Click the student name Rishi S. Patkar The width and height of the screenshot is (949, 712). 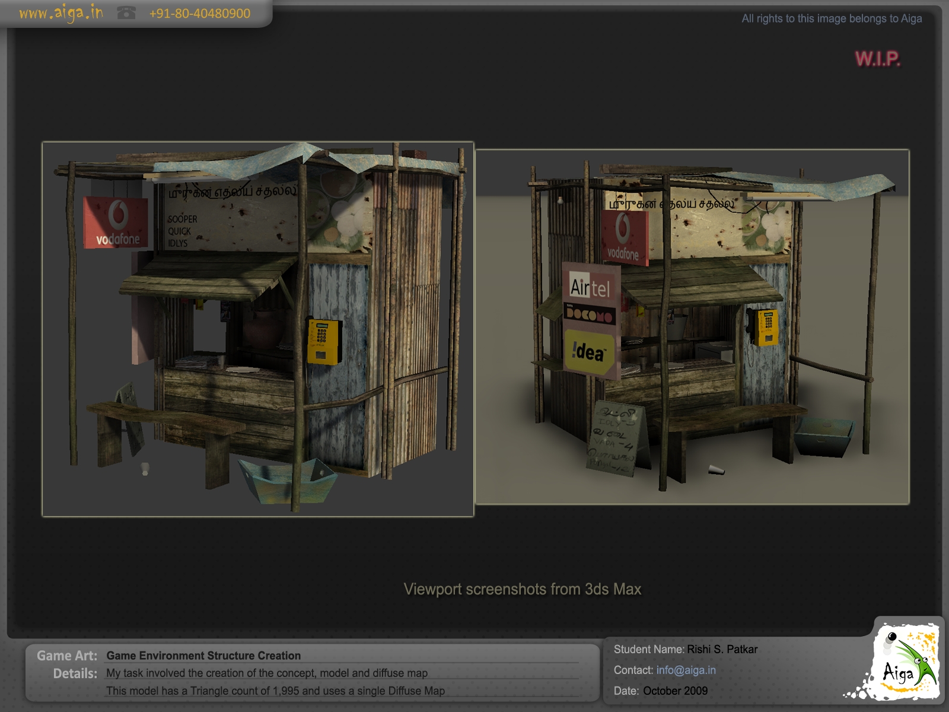coord(722,649)
